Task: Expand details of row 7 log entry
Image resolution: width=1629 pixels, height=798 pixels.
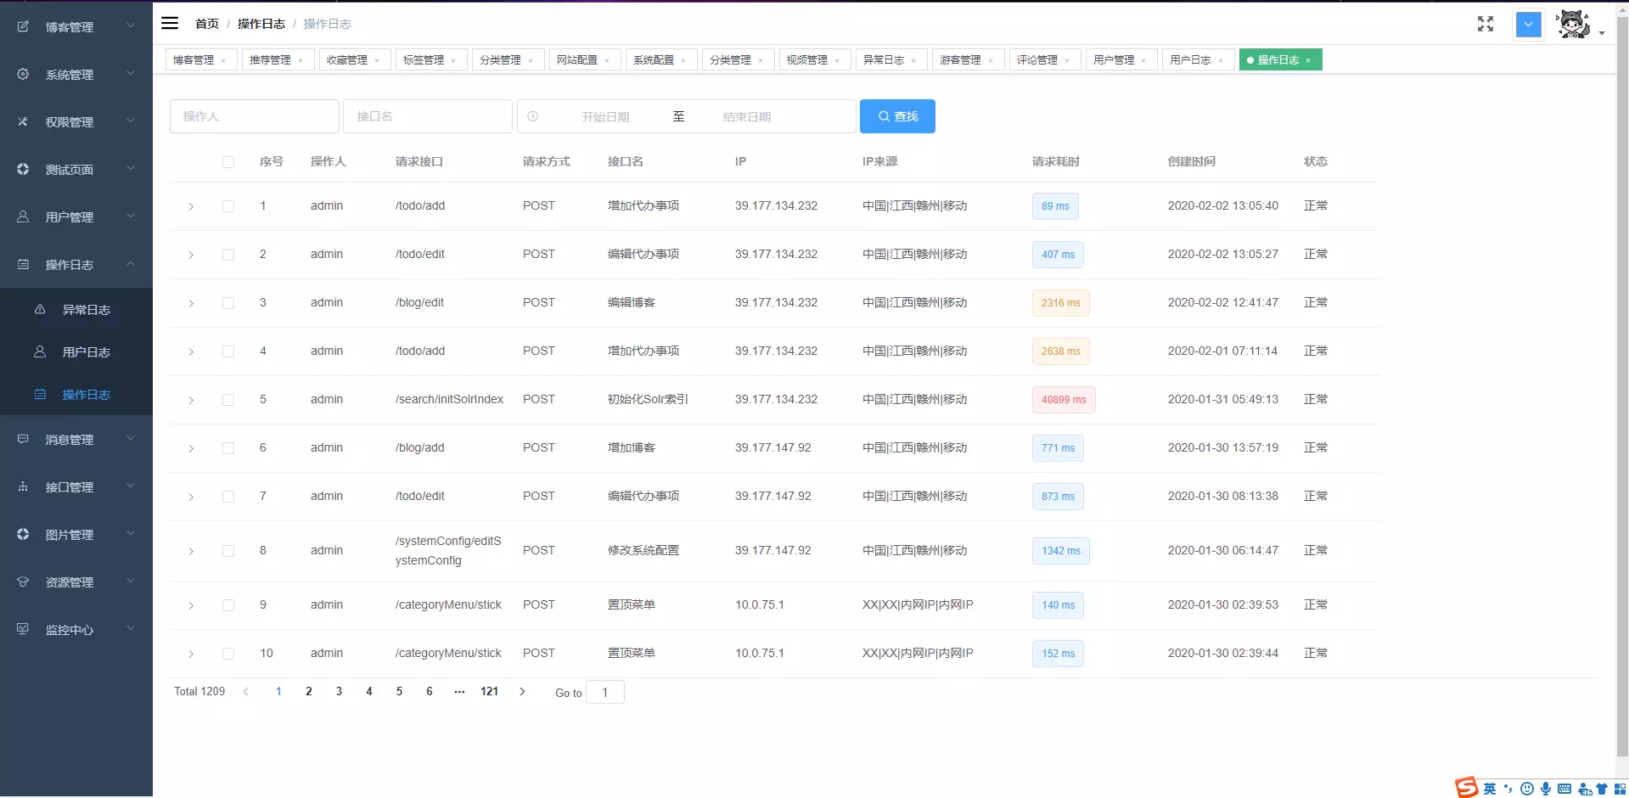Action: coord(191,497)
